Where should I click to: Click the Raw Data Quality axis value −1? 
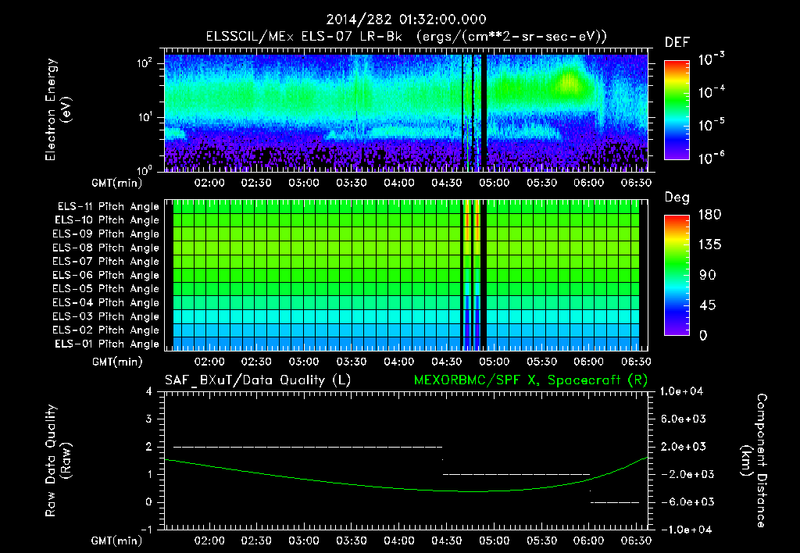[x=146, y=530]
